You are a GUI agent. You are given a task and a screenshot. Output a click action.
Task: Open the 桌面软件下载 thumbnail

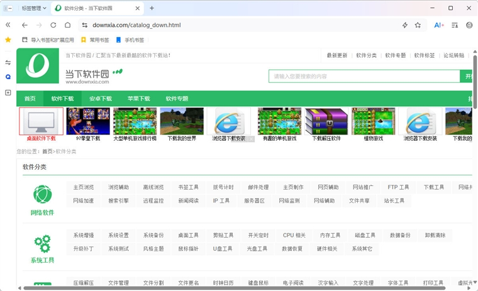tap(41, 124)
